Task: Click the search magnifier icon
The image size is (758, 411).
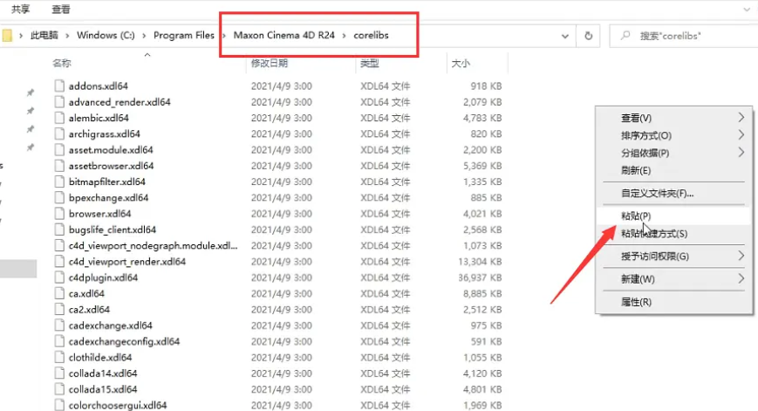Action: pos(625,35)
